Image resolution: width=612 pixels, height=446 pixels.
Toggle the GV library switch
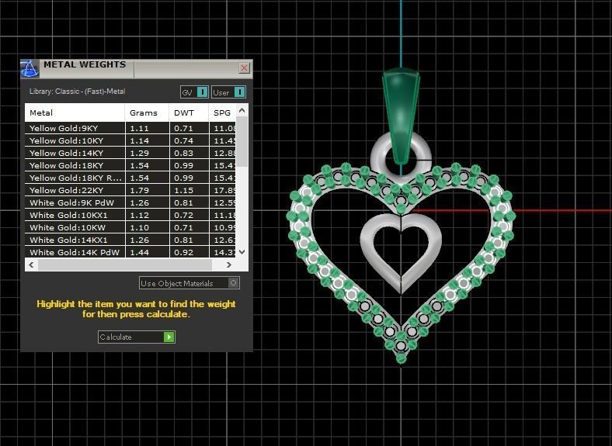click(194, 92)
